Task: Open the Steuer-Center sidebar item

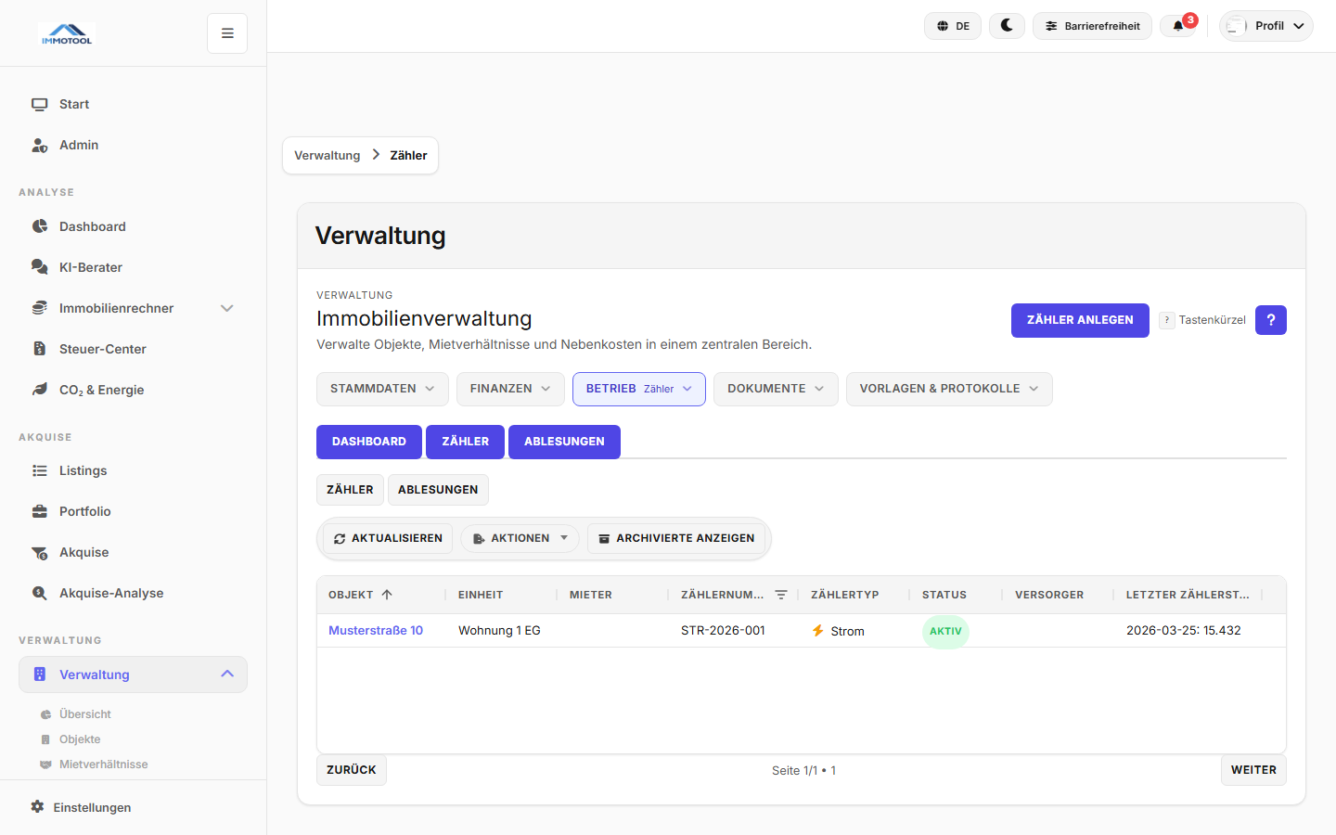Action: (102, 349)
